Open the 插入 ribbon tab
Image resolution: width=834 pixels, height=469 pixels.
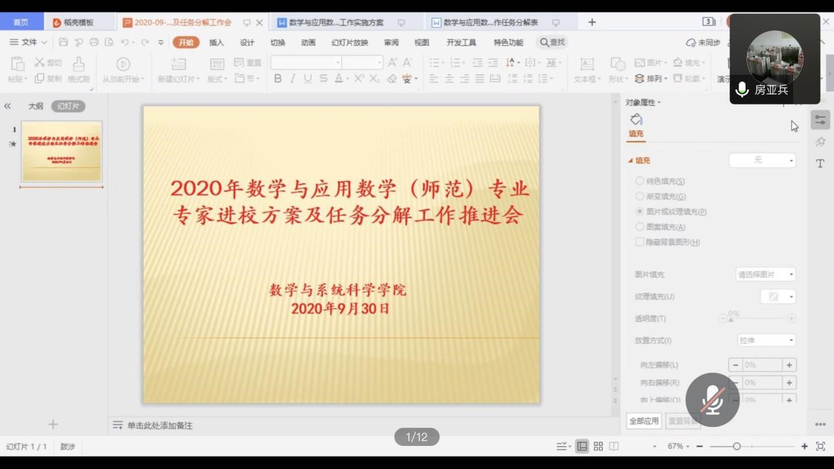pos(216,43)
